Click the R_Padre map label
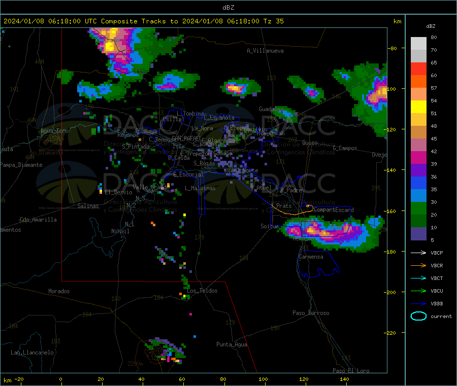457x386 pixels. click(291, 190)
